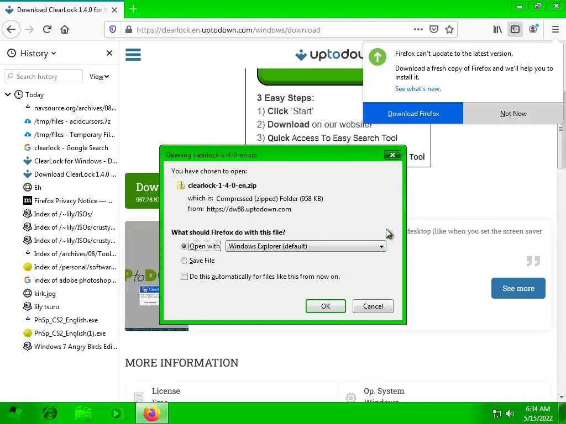This screenshot has width=566, height=424.
Task: Select the Save File radio button
Action: coord(184,261)
